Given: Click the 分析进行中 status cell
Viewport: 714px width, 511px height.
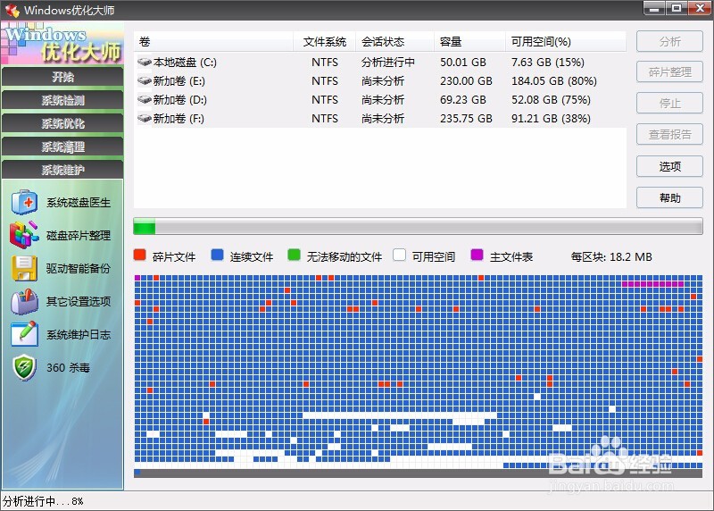Looking at the screenshot, I should (388, 62).
